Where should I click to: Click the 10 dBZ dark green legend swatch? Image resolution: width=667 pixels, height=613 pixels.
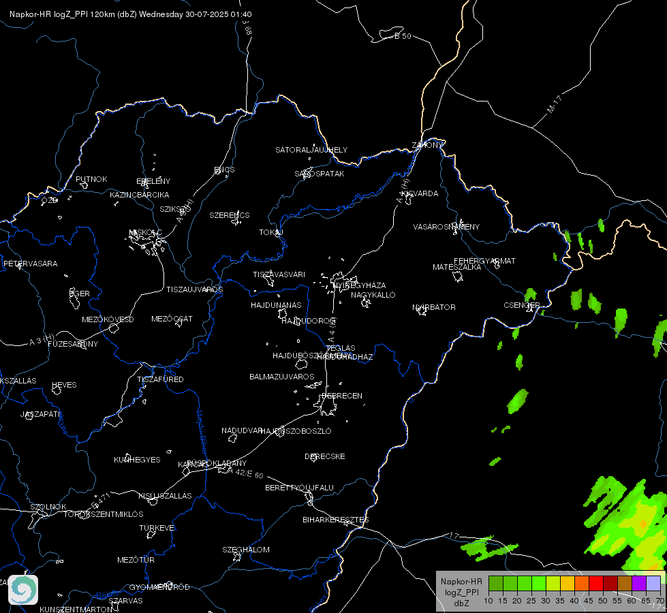(495, 583)
